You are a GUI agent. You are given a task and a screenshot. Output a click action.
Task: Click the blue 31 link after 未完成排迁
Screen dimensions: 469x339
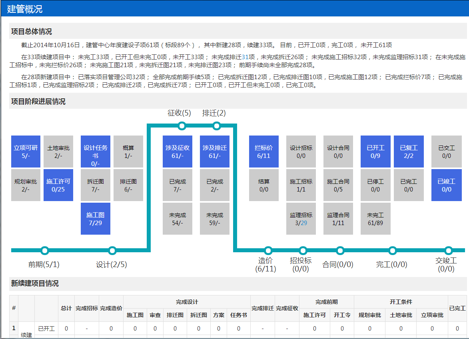[245, 57]
